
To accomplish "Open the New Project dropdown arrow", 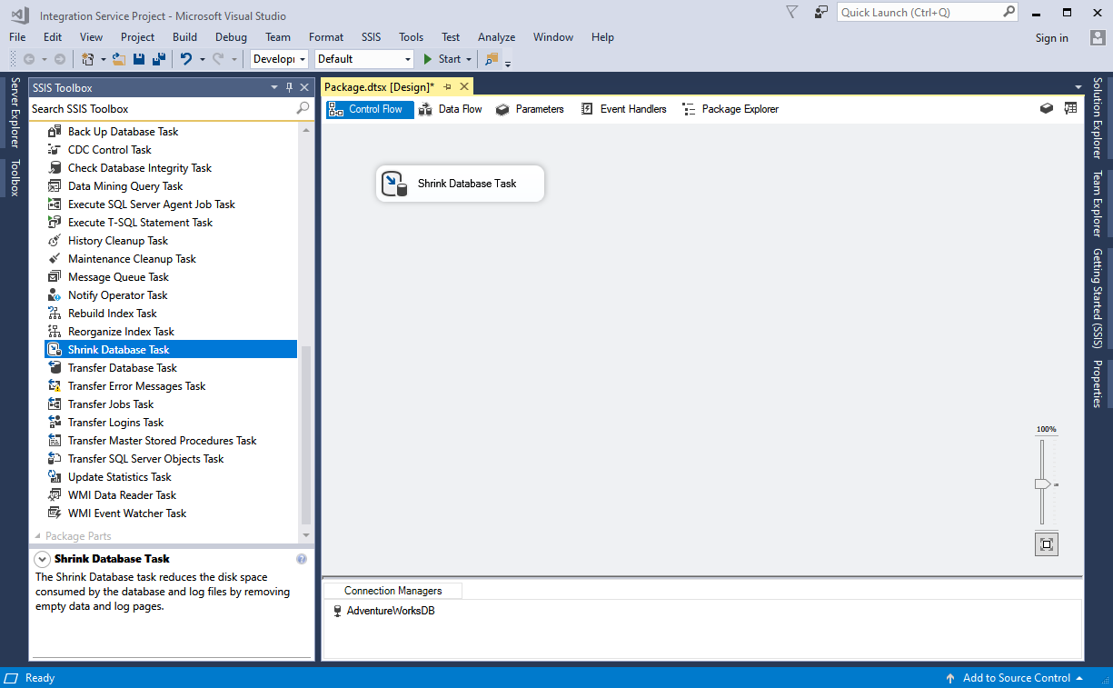I will coord(104,59).
